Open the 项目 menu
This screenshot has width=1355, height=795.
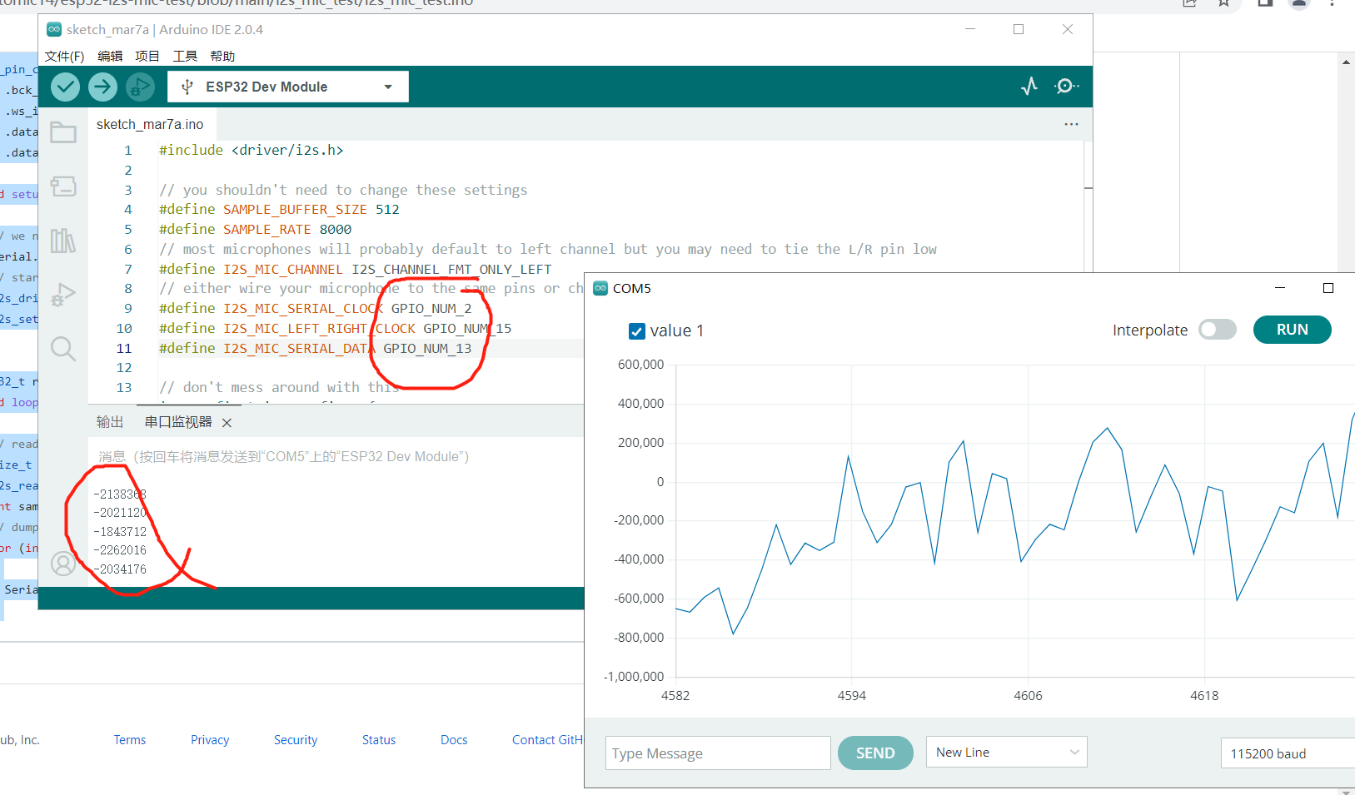(x=147, y=56)
